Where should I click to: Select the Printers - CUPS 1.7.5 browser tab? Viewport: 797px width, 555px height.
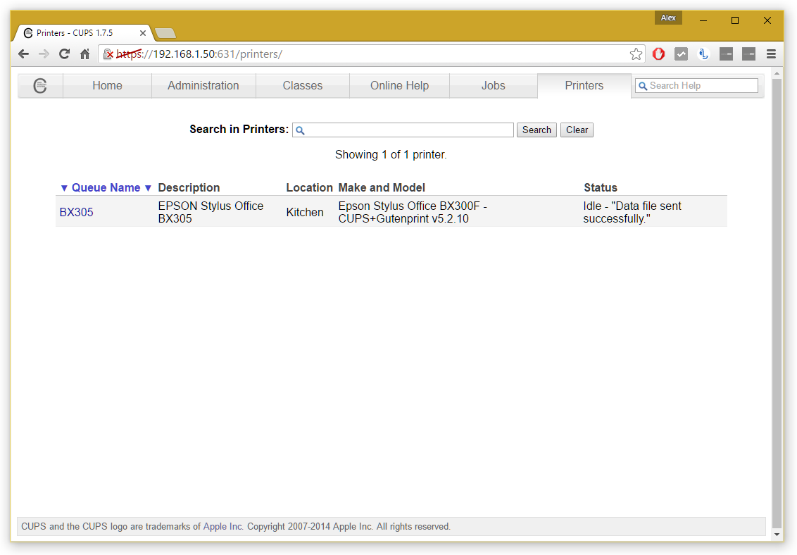[x=84, y=33]
